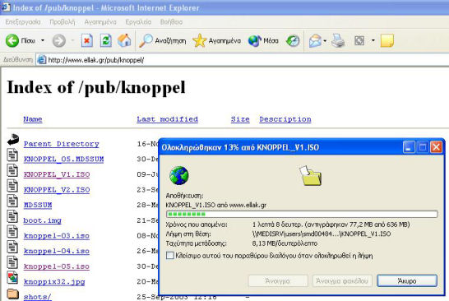This screenshot has width=449, height=301.
Task: Open boot.img link
Action: [43, 220]
